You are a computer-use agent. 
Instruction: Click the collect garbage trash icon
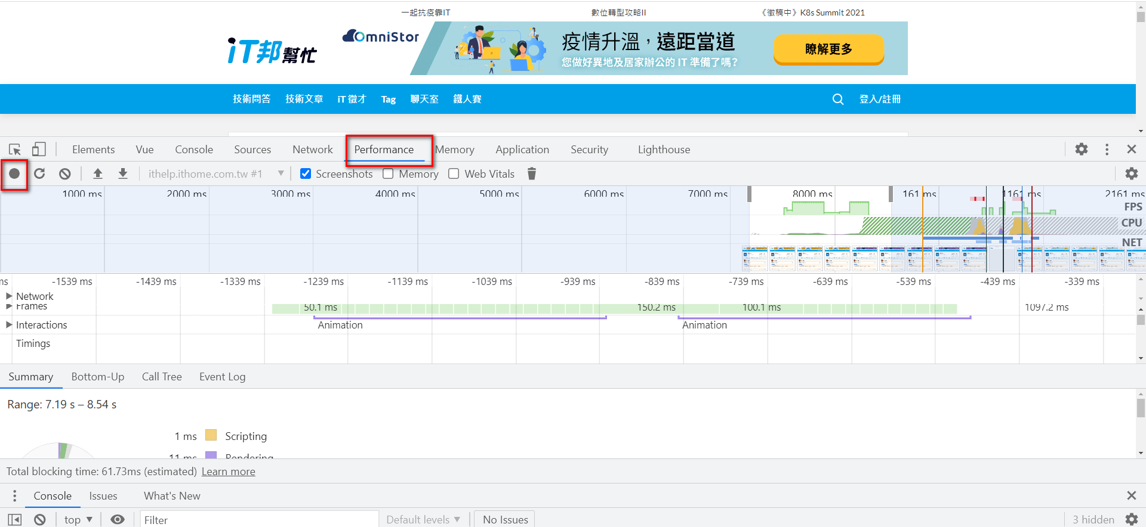532,173
